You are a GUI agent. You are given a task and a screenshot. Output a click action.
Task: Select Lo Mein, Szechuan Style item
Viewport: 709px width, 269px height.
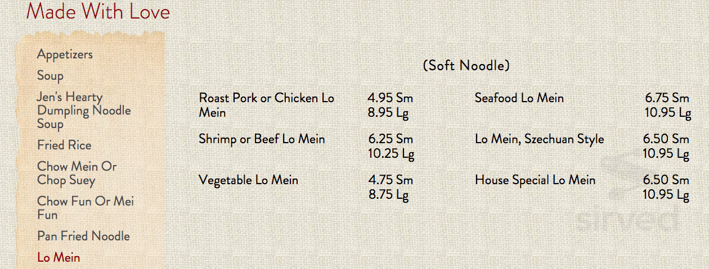pos(539,139)
